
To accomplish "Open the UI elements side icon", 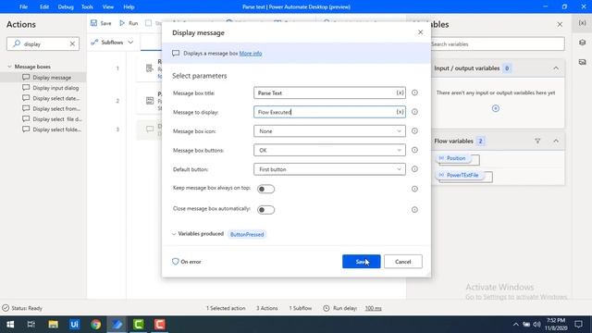I will click(582, 43).
